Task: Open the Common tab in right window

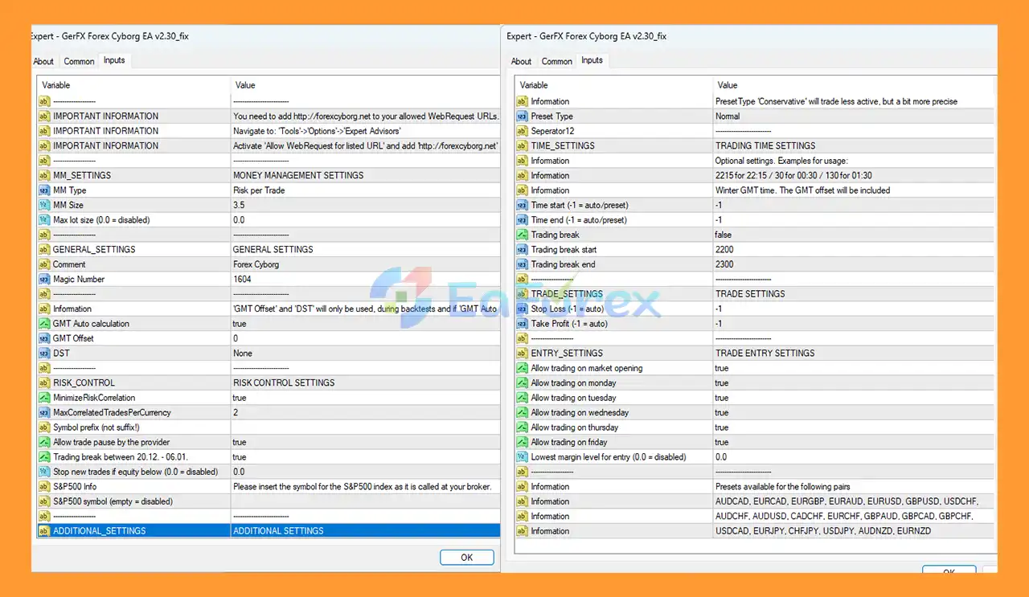Action: (556, 61)
